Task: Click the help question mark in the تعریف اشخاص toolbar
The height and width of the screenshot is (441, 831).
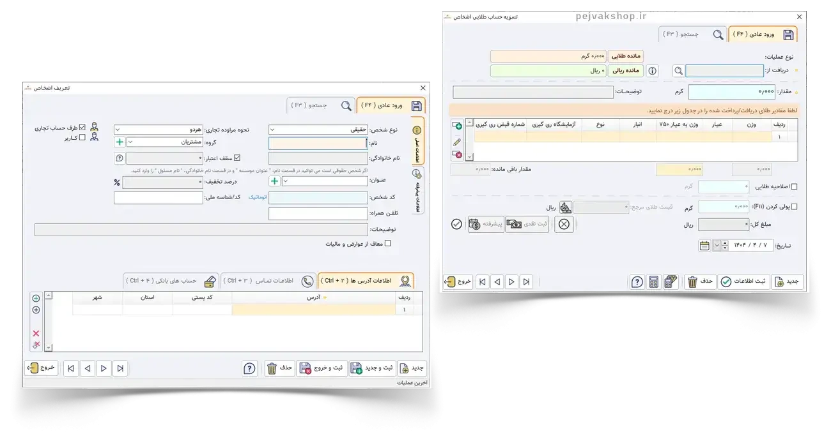Action: (x=249, y=368)
